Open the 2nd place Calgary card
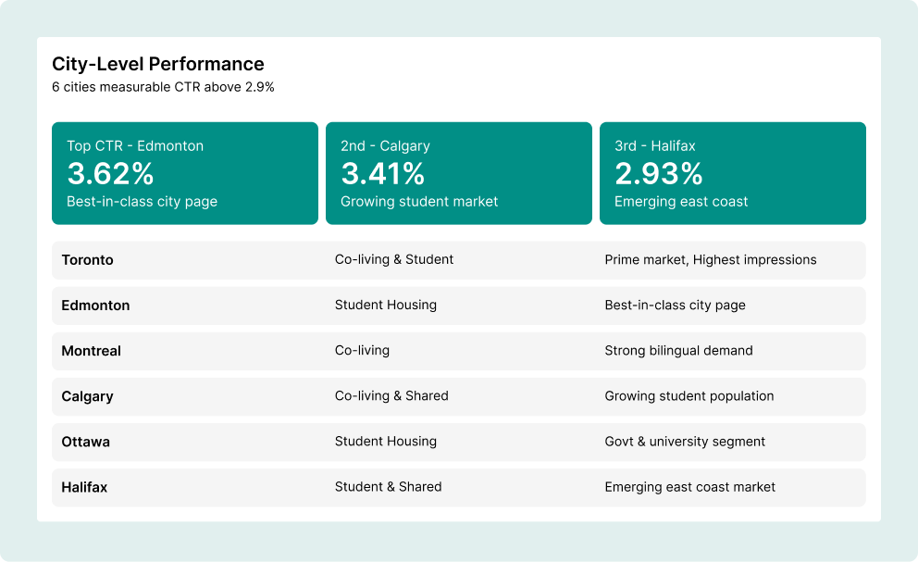This screenshot has width=918, height=562. [458, 173]
